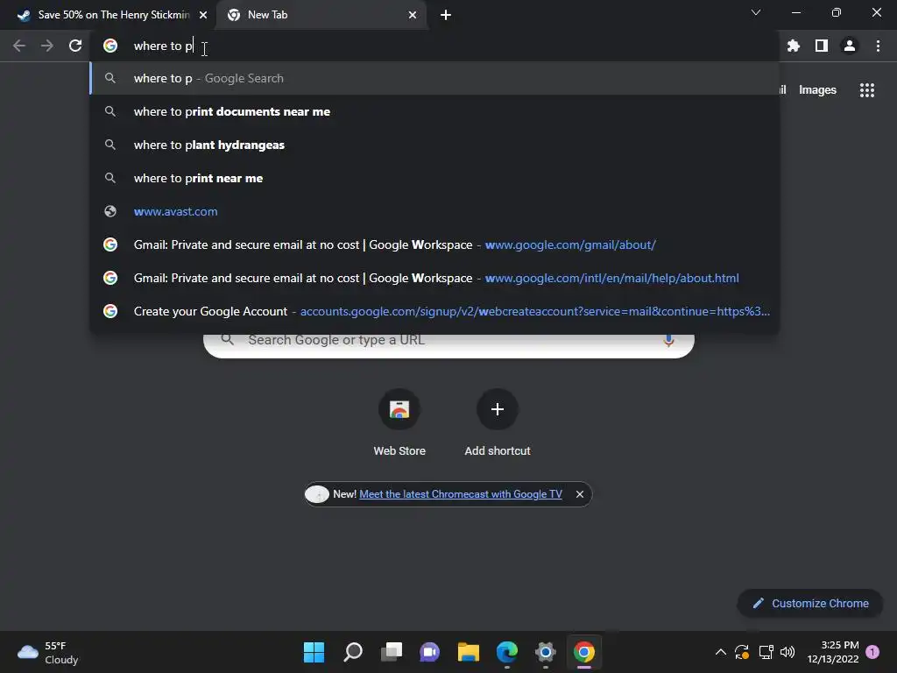The image size is (897, 673).
Task: Click the address bar text 'where to p'
Action: tap(163, 46)
